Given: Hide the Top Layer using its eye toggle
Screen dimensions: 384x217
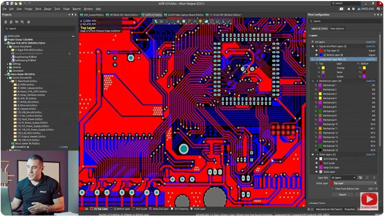Looking at the screenshot, I should pos(317,51).
